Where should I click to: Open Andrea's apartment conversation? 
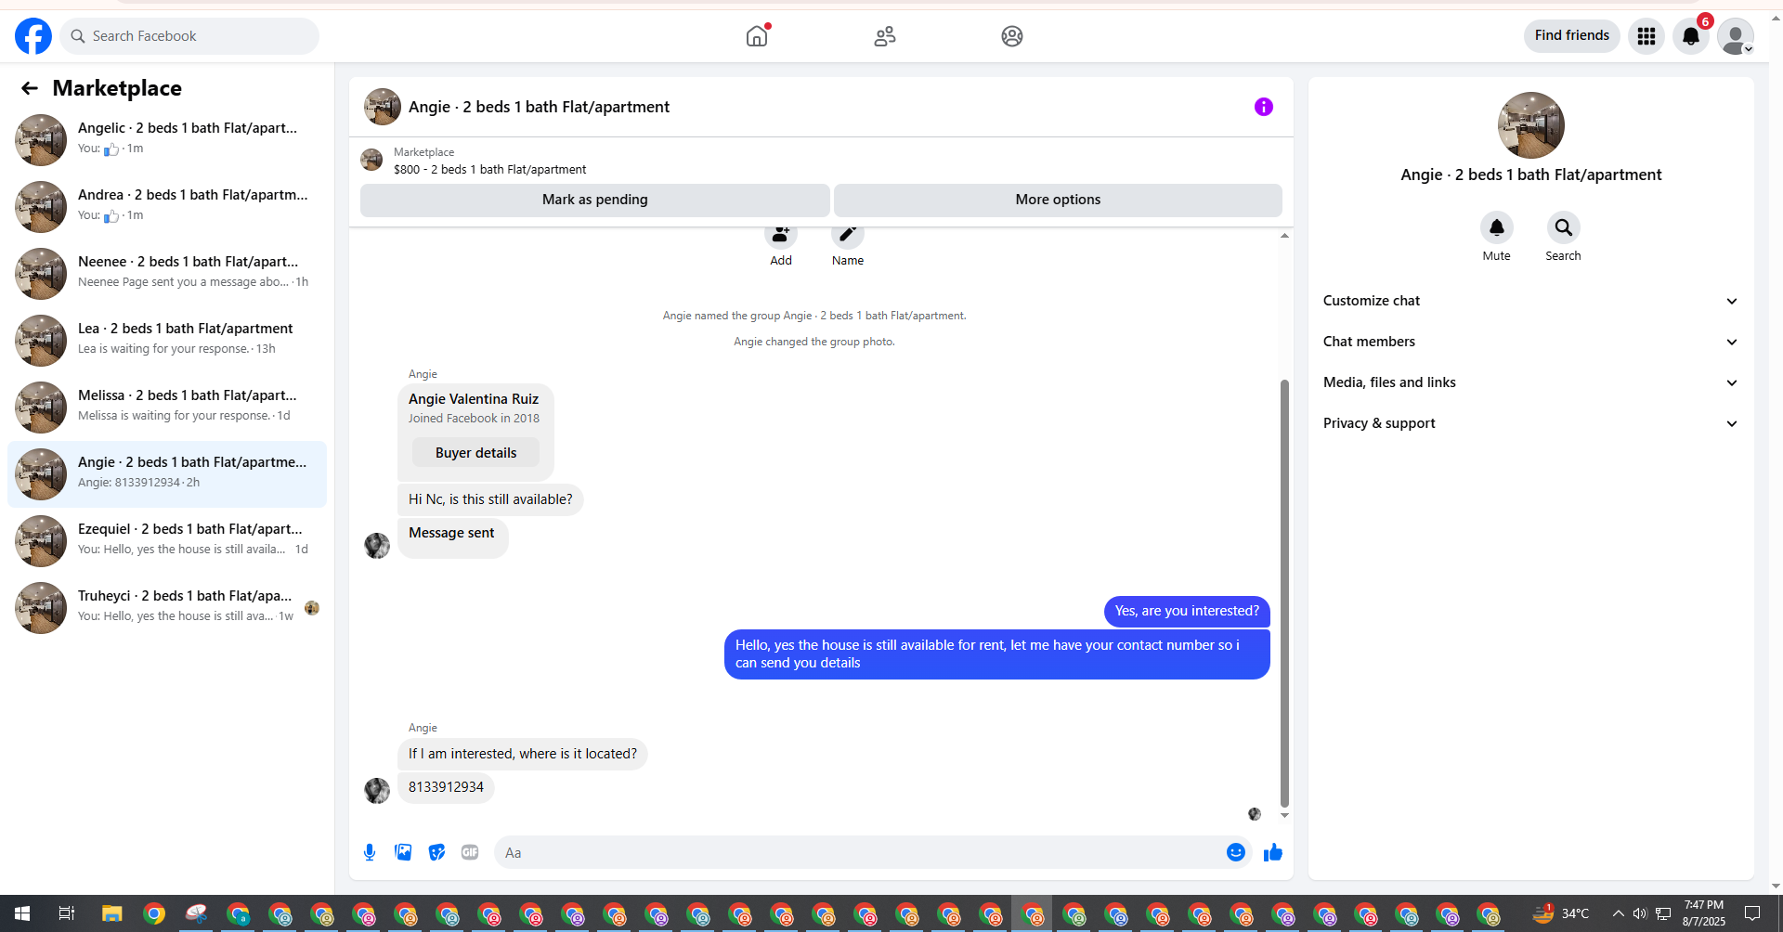pyautogui.click(x=167, y=207)
